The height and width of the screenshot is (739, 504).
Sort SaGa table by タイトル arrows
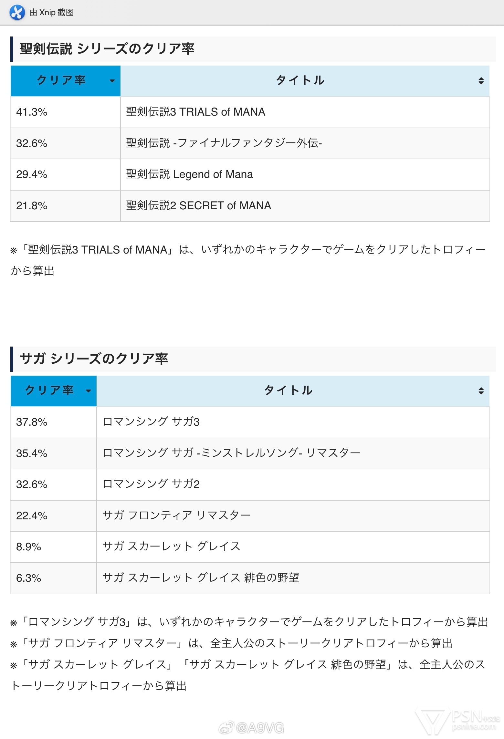pyautogui.click(x=481, y=391)
